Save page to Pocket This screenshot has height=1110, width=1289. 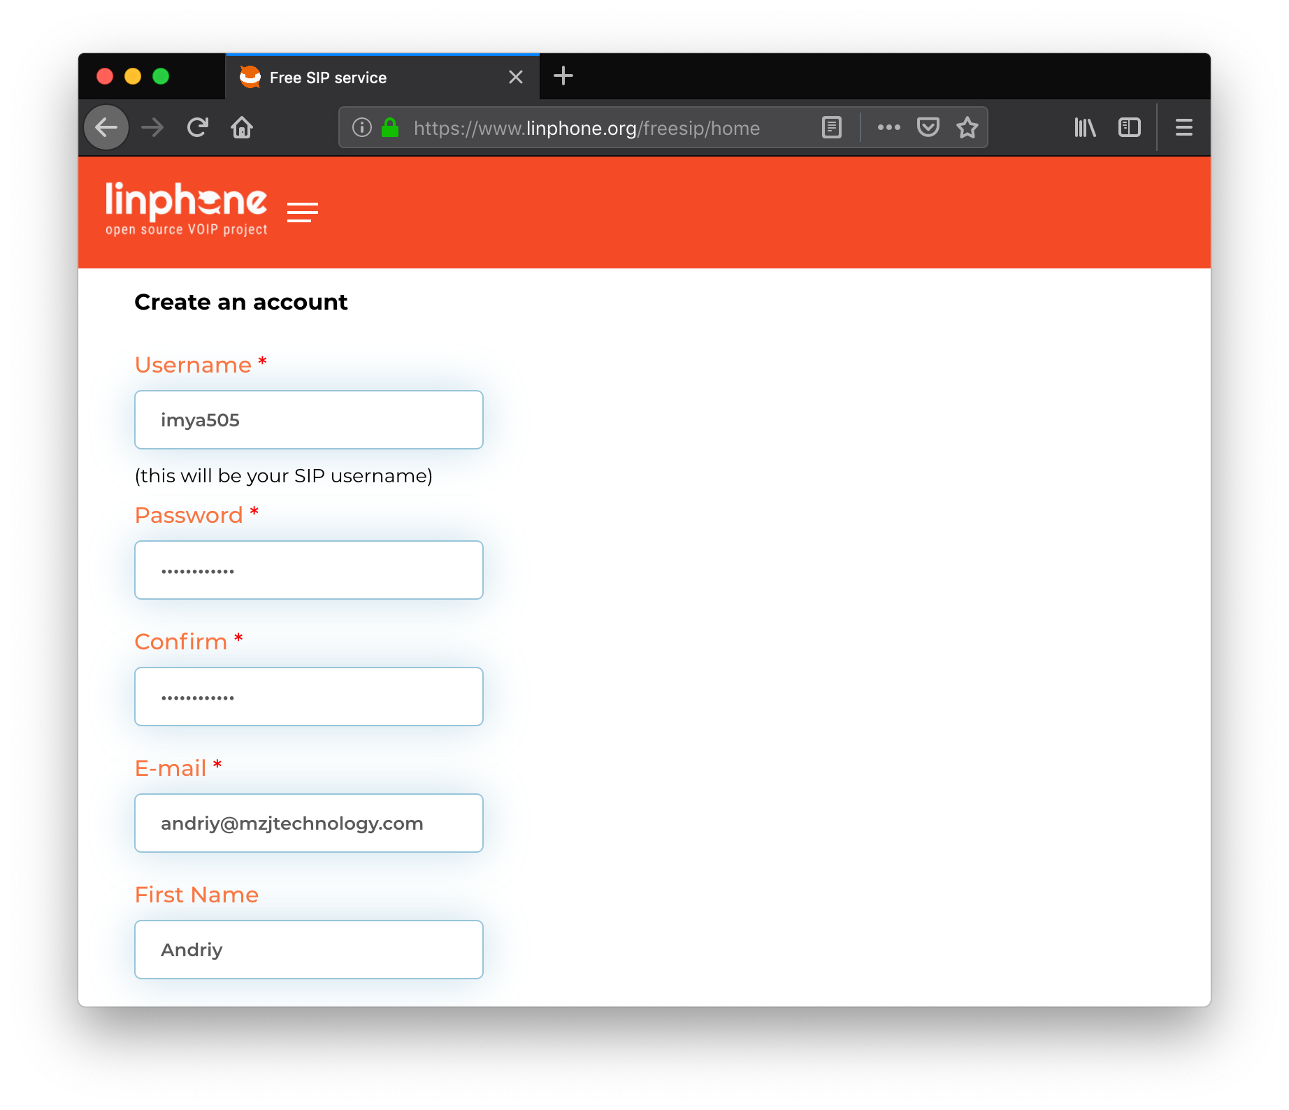pyautogui.click(x=928, y=127)
